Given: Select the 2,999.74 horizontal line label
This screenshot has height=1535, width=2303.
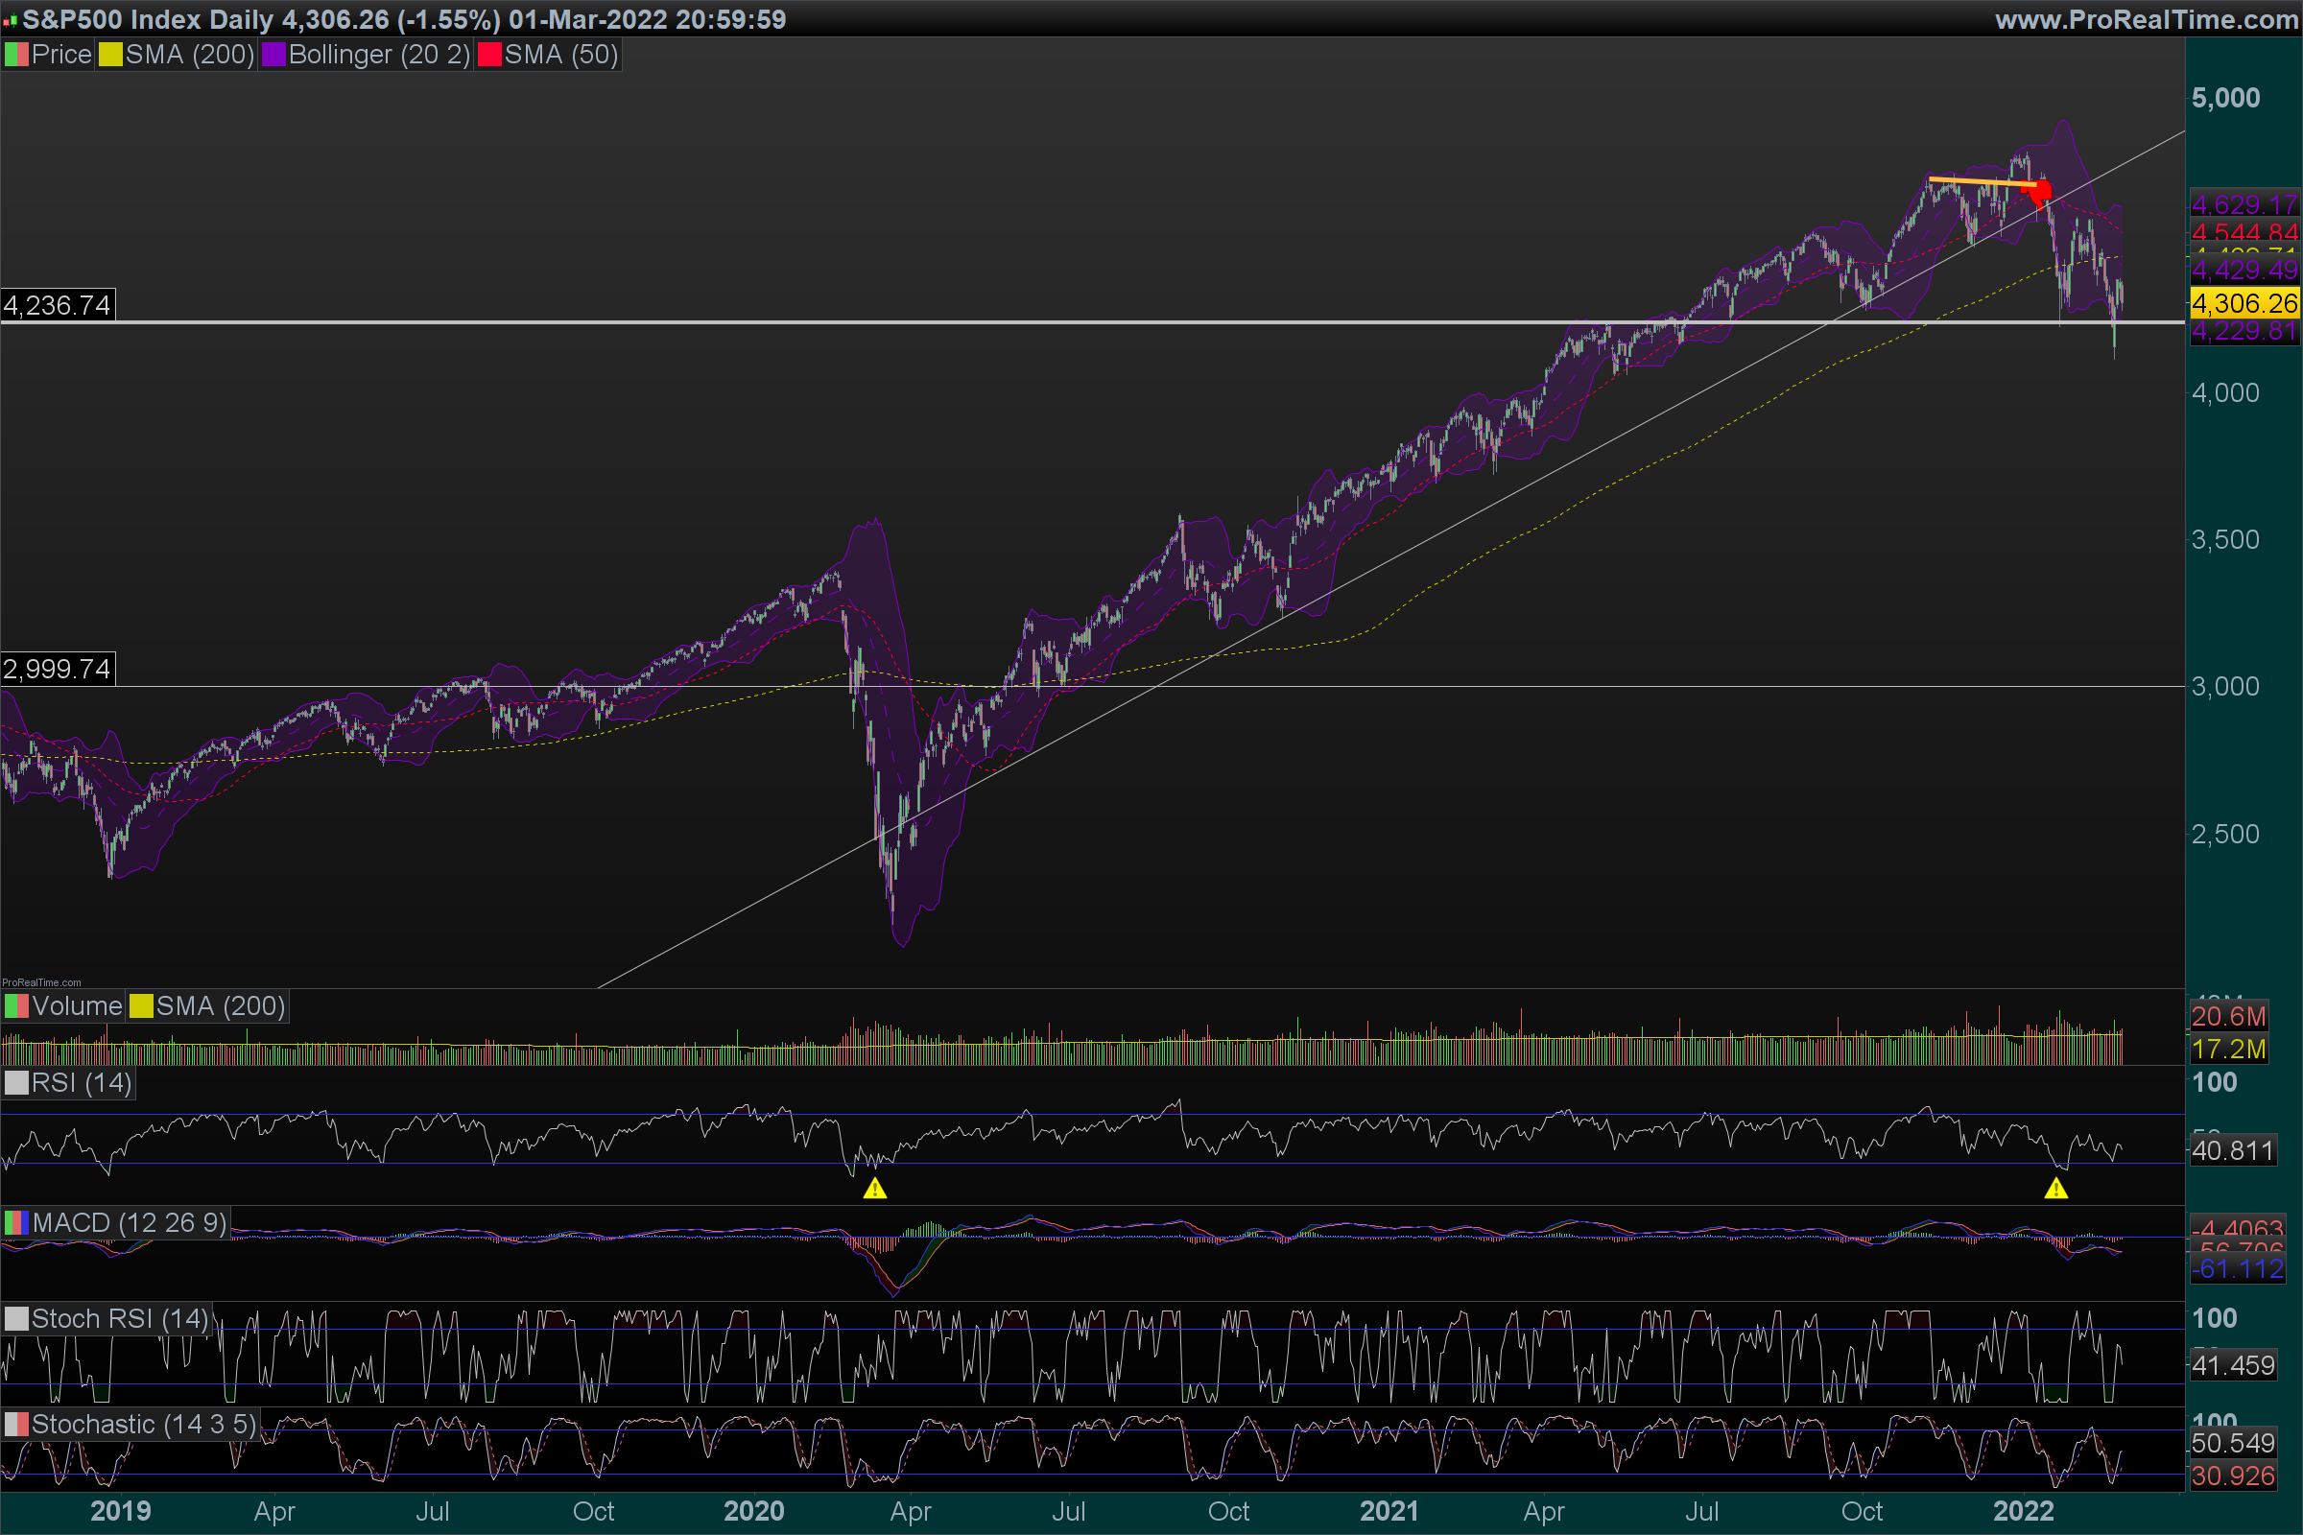Looking at the screenshot, I should tap(57, 670).
